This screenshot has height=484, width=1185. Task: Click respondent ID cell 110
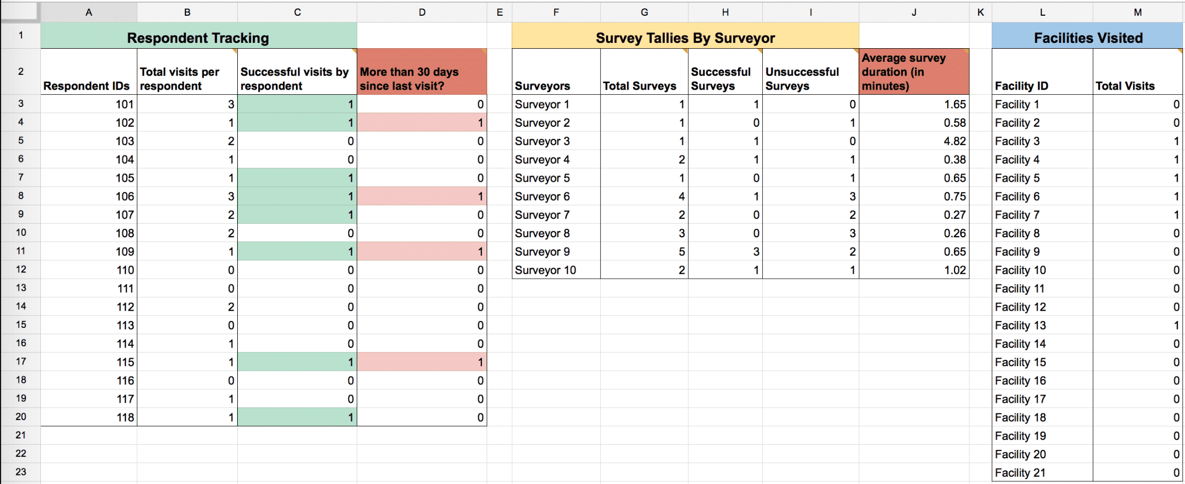pos(89,270)
